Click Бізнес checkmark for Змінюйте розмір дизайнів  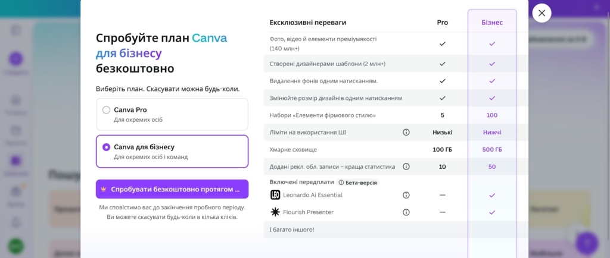(492, 98)
